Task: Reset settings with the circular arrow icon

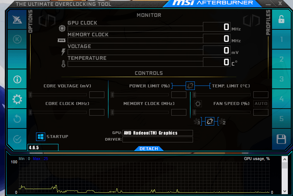Action: click(17, 119)
